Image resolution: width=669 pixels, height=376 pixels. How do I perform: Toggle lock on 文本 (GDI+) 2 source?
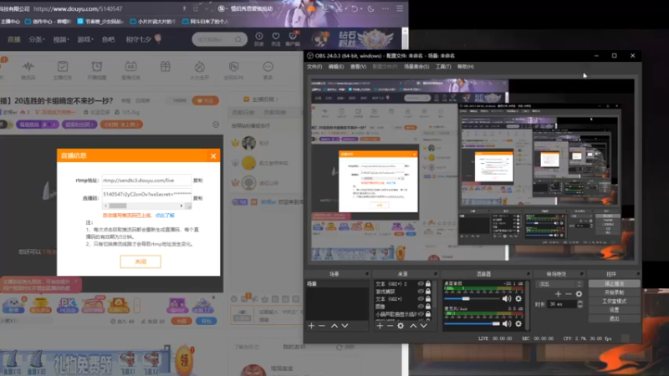428,284
